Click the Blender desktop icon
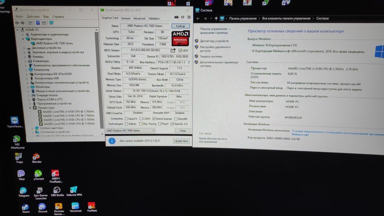 pos(37,158)
